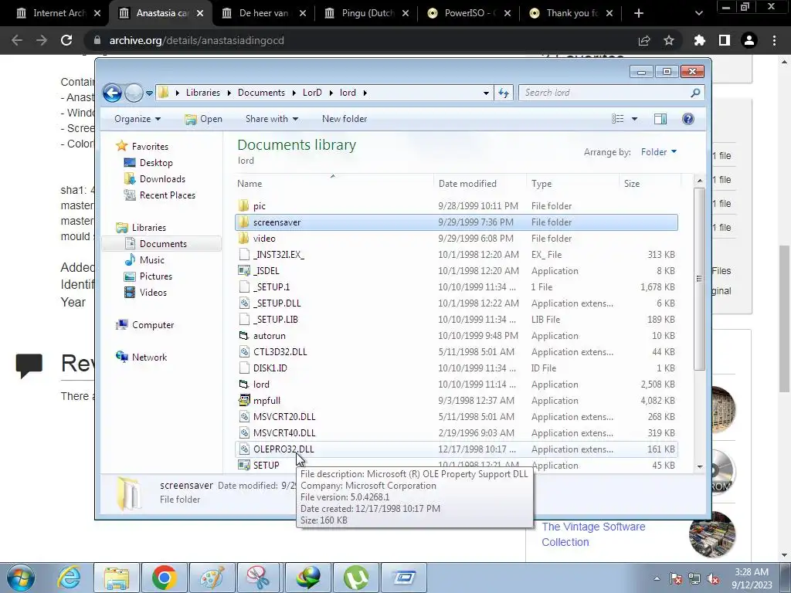
Task: Click the Change your view icon
Action: pos(617,119)
